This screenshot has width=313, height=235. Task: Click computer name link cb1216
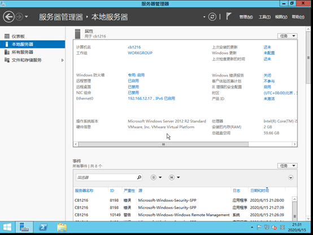(134, 47)
